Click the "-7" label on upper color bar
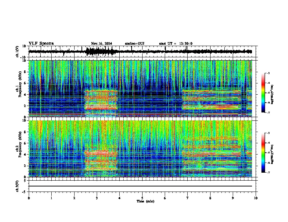Viewport: 288px width, 222px height. (x=268, y=112)
